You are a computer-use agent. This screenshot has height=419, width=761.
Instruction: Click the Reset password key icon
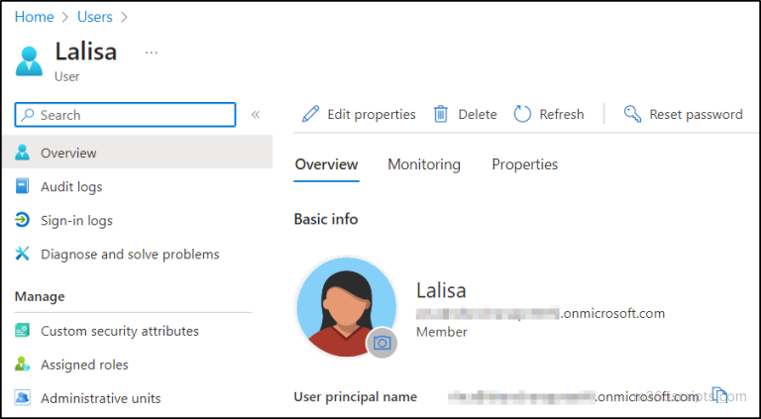[x=632, y=115]
